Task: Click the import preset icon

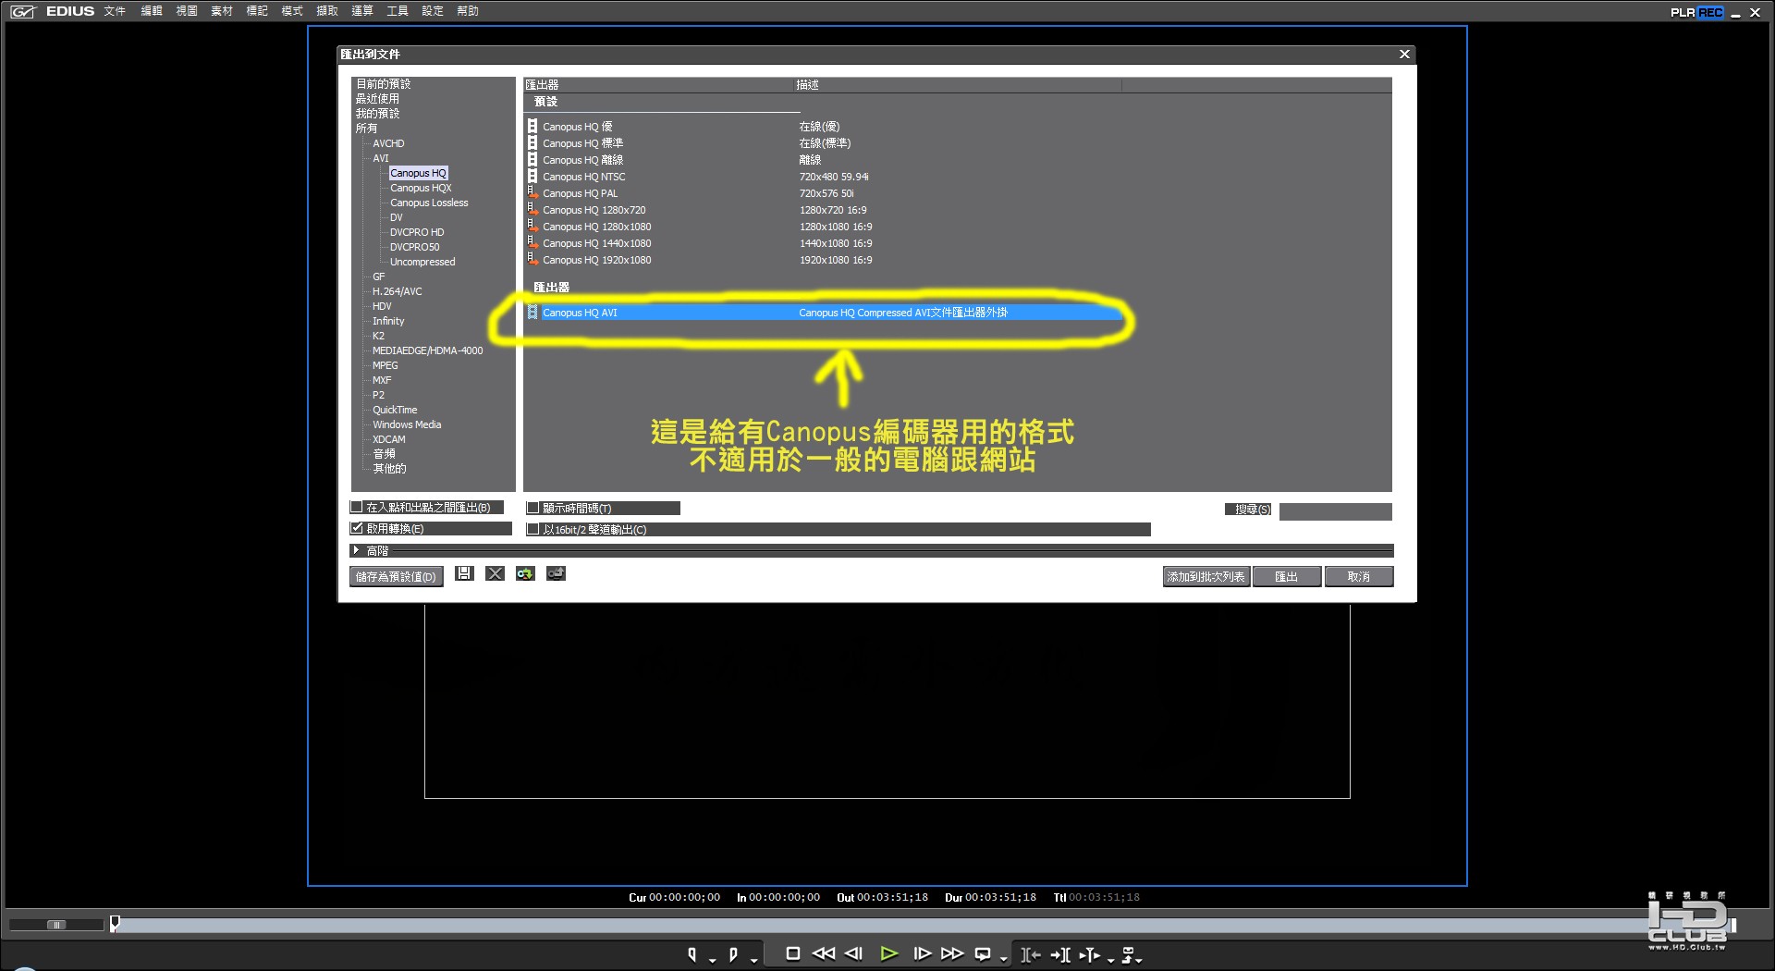Action: [525, 574]
